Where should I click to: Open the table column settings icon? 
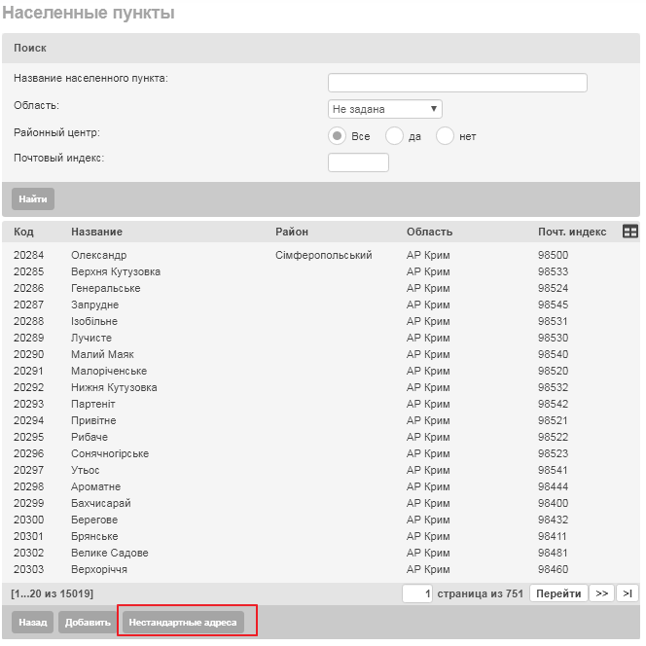(630, 232)
